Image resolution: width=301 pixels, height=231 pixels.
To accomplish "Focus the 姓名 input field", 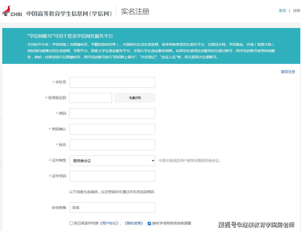I will click(112, 145).
